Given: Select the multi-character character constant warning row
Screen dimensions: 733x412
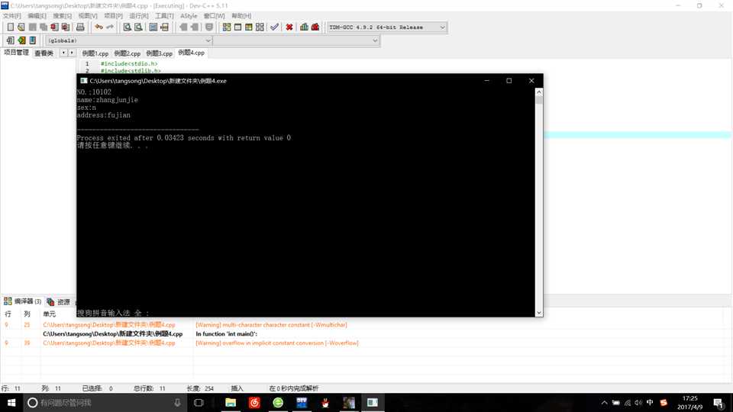Looking at the screenshot, I should (366, 325).
